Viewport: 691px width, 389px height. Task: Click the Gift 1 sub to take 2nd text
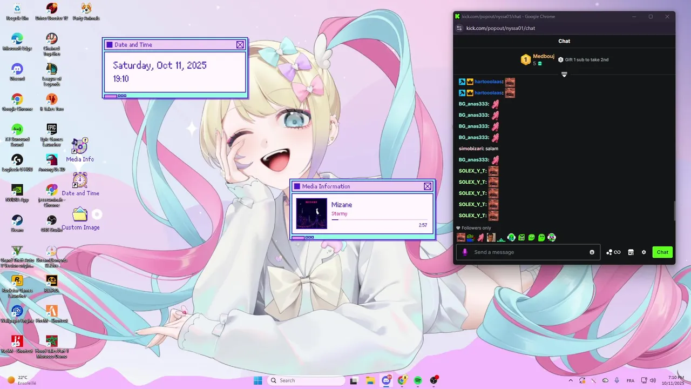coord(587,59)
